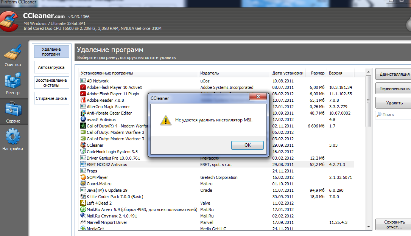Open the Настройки (Options) gear icon
The width and height of the screenshot is (411, 236).
12,136
